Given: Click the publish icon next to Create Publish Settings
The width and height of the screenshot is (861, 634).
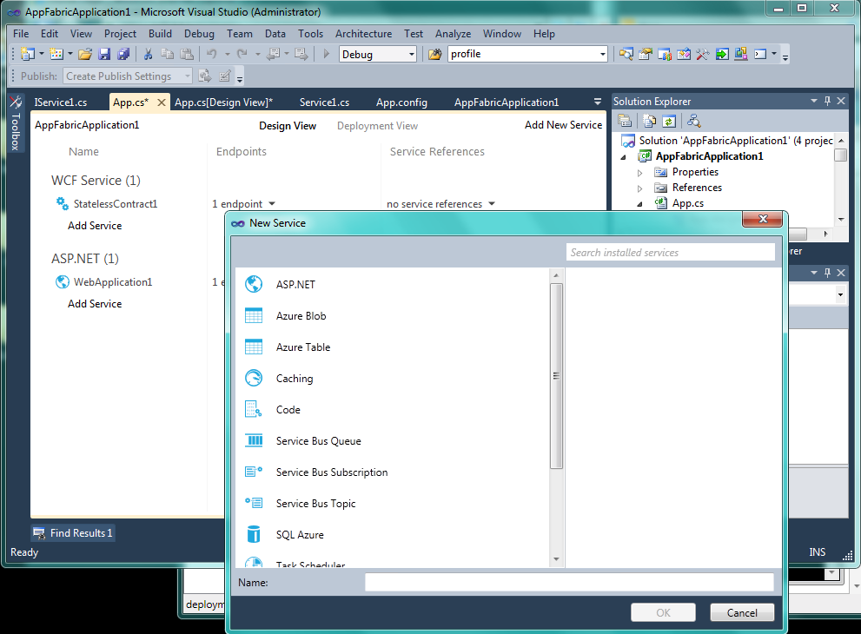Looking at the screenshot, I should point(205,76).
